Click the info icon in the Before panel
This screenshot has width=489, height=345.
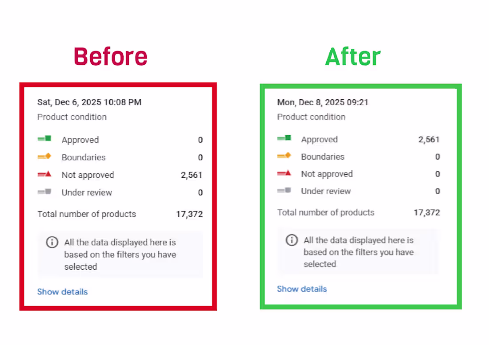[x=52, y=242]
